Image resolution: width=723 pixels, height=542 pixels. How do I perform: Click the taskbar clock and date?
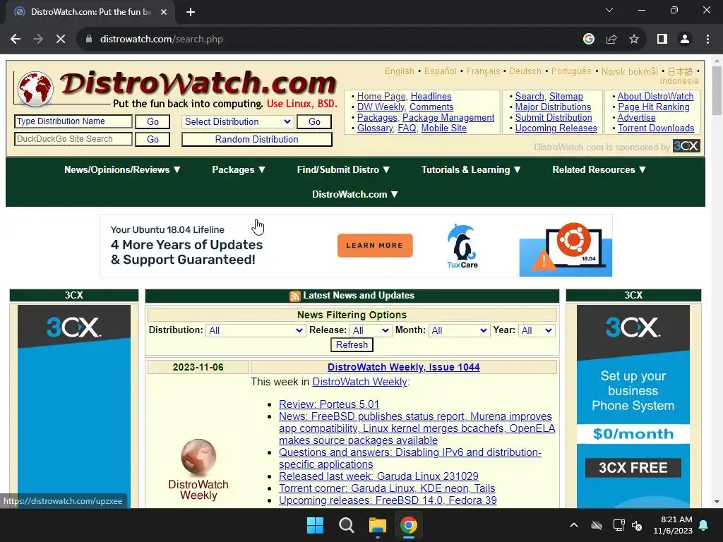pyautogui.click(x=673, y=525)
